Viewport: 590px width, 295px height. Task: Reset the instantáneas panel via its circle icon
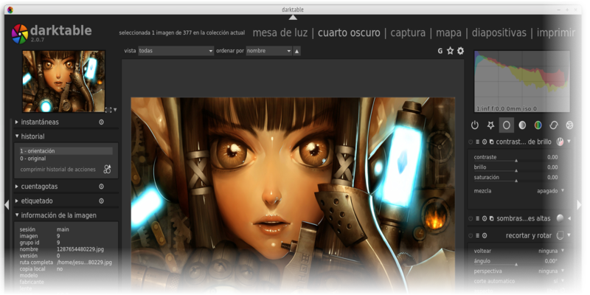[x=101, y=122]
